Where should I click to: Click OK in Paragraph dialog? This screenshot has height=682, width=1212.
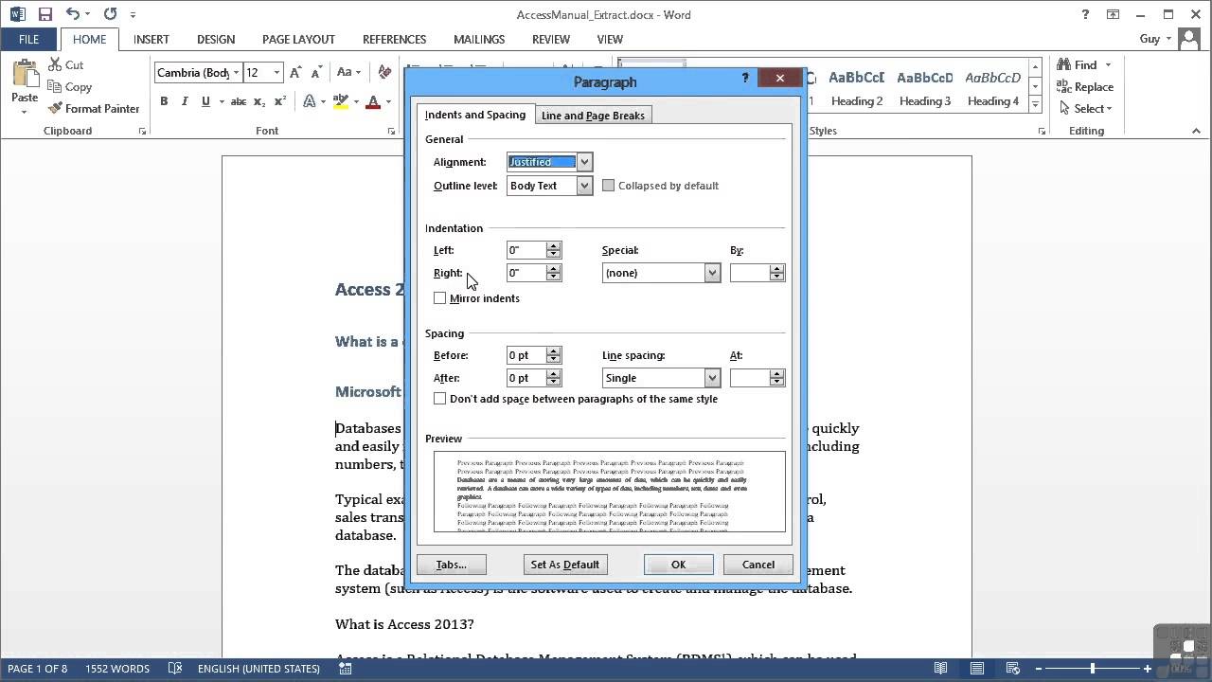(678, 565)
